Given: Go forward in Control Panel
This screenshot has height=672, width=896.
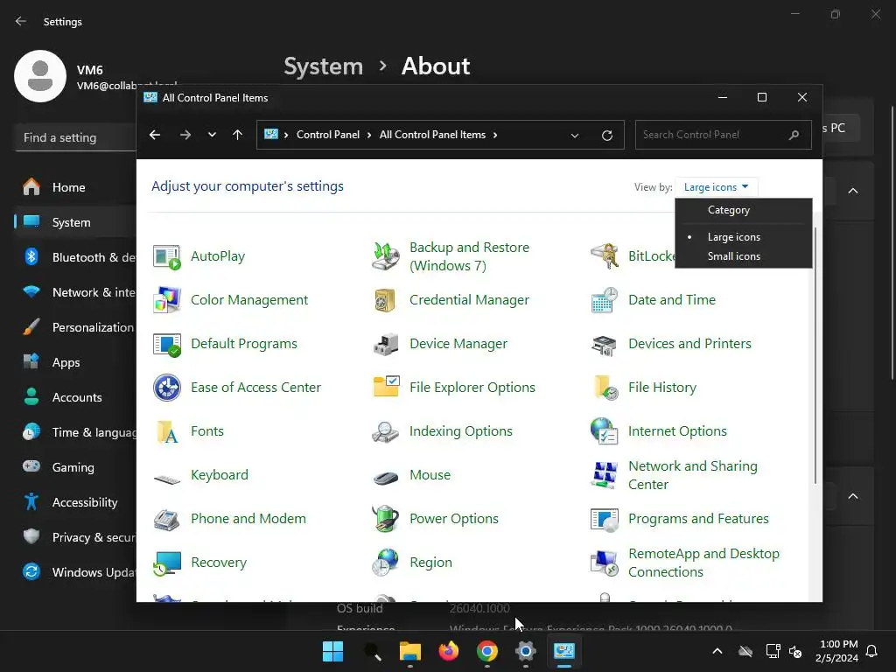Looking at the screenshot, I should [185, 135].
